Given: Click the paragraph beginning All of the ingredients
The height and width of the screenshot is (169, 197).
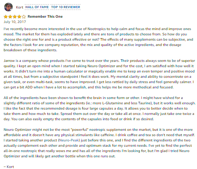Looking at the screenshot, I should [x=100, y=108].
